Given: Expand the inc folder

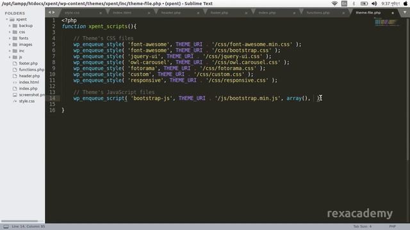Looking at the screenshot, I should (10, 50).
